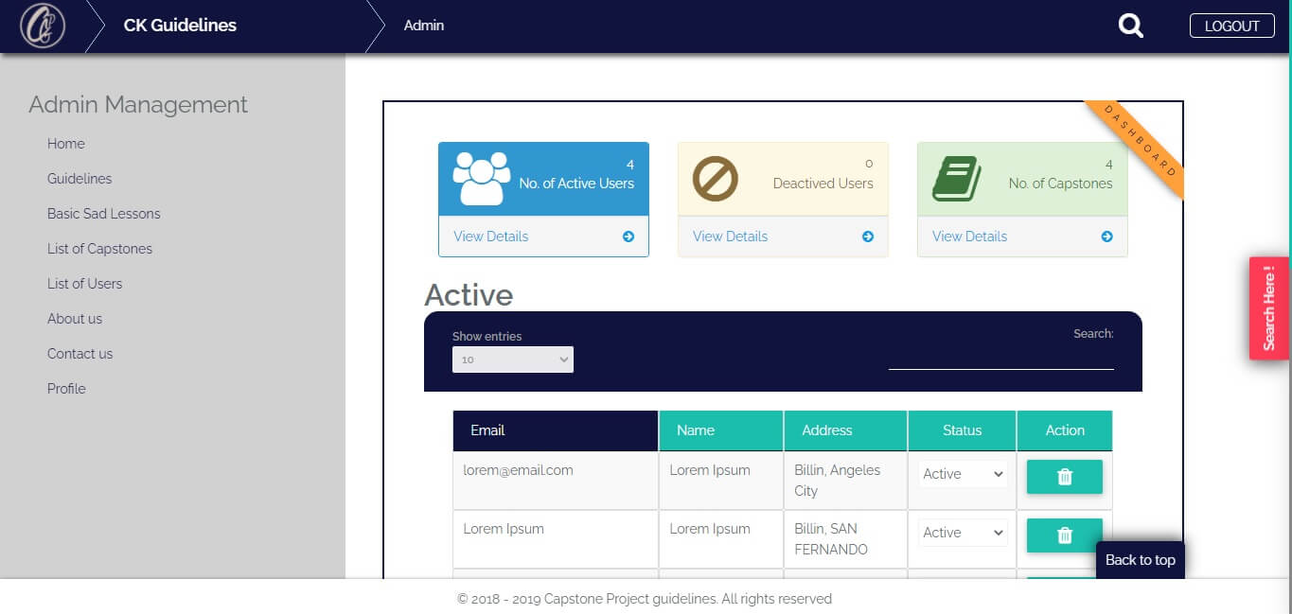Change status dropdown for SAN FERNANDO row

(962, 533)
